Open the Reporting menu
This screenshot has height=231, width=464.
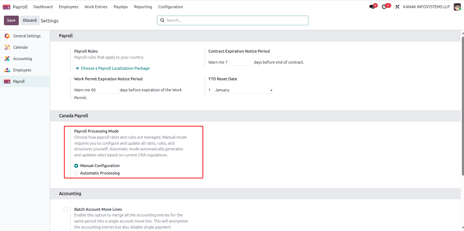tap(143, 7)
